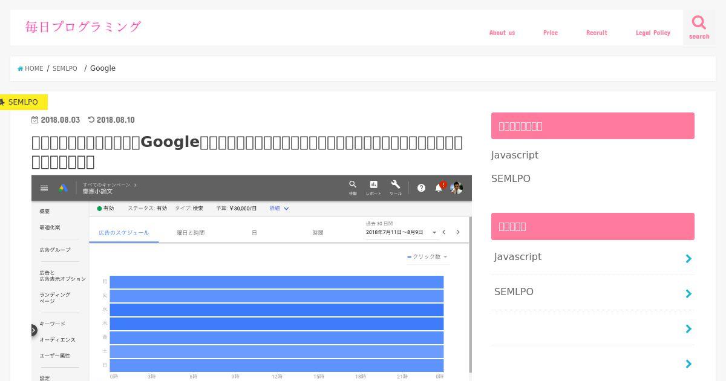Click the 検索 magnifier icon in Ads bar
Image resolution: width=726 pixels, height=381 pixels.
click(x=353, y=184)
